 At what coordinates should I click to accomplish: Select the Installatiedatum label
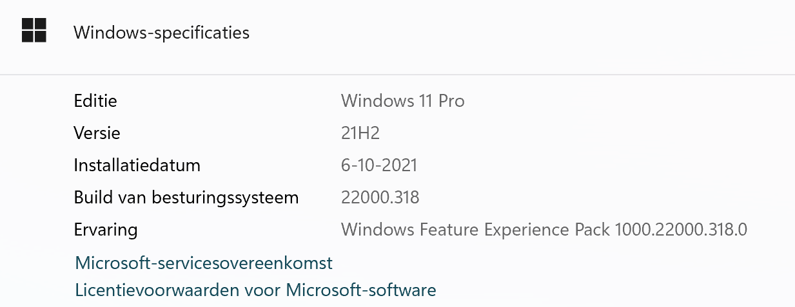pyautogui.click(x=137, y=165)
